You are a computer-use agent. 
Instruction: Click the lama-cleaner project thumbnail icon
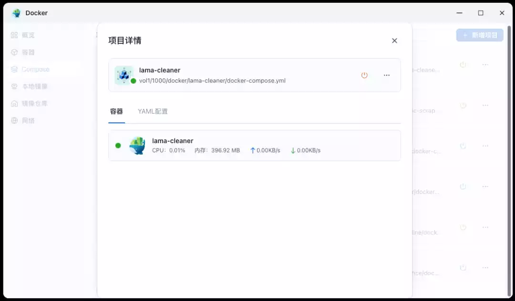point(124,75)
